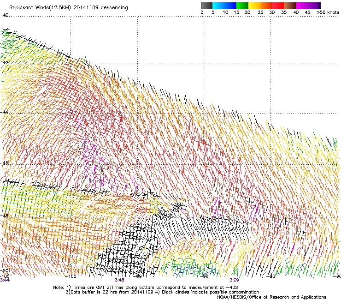Image resolution: width=341 pixels, height=300 pixels.
Task: Click the orange 25-30 knots legend band
Action: click(266, 6)
